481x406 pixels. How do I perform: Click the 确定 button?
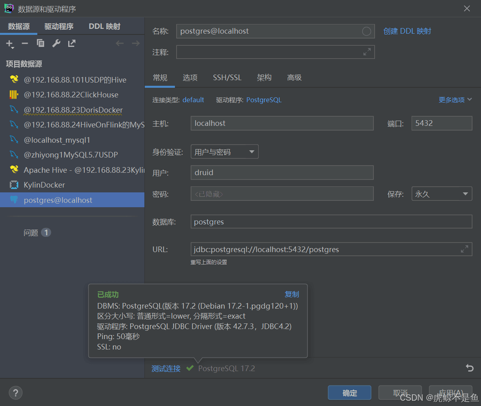(350, 393)
